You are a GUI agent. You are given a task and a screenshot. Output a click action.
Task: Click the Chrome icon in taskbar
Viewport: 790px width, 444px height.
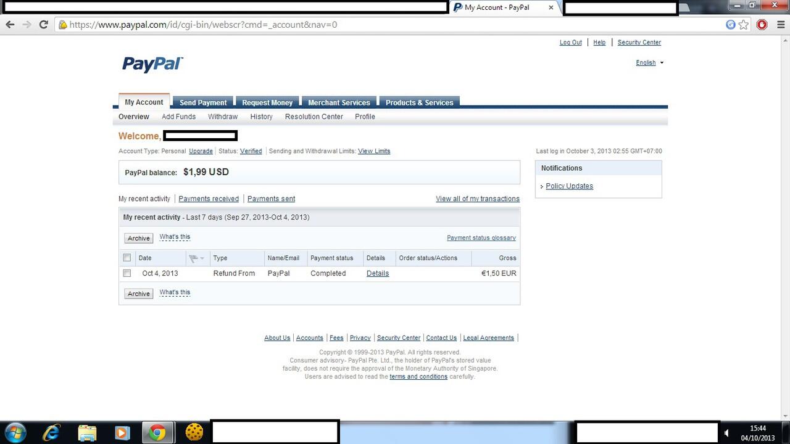click(x=157, y=433)
